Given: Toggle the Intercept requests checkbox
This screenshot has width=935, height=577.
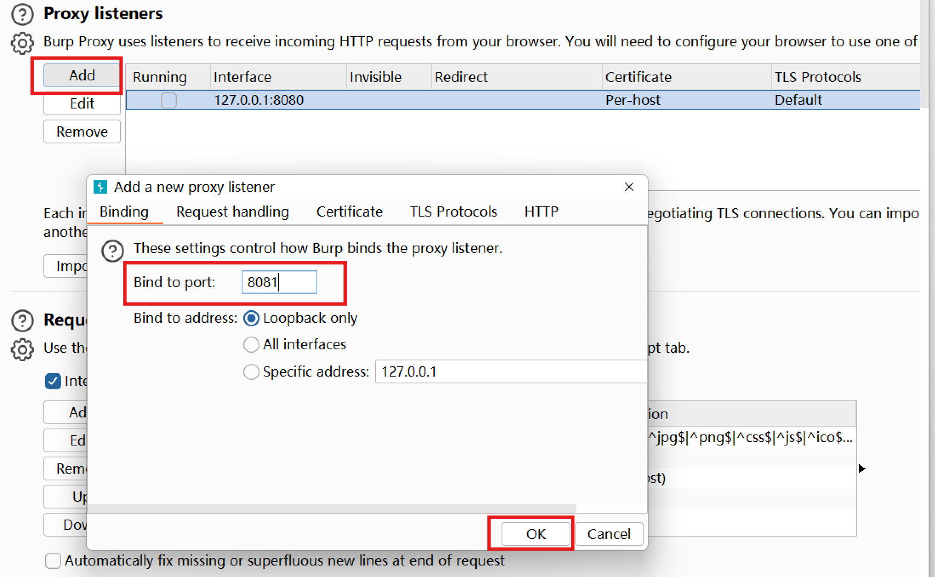Looking at the screenshot, I should 53,381.
